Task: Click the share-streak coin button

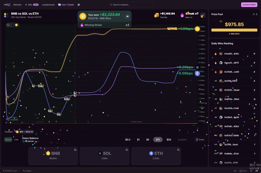Action: [203, 15]
